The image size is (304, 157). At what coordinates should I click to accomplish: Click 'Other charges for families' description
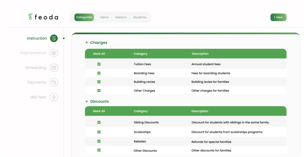coord(210,90)
